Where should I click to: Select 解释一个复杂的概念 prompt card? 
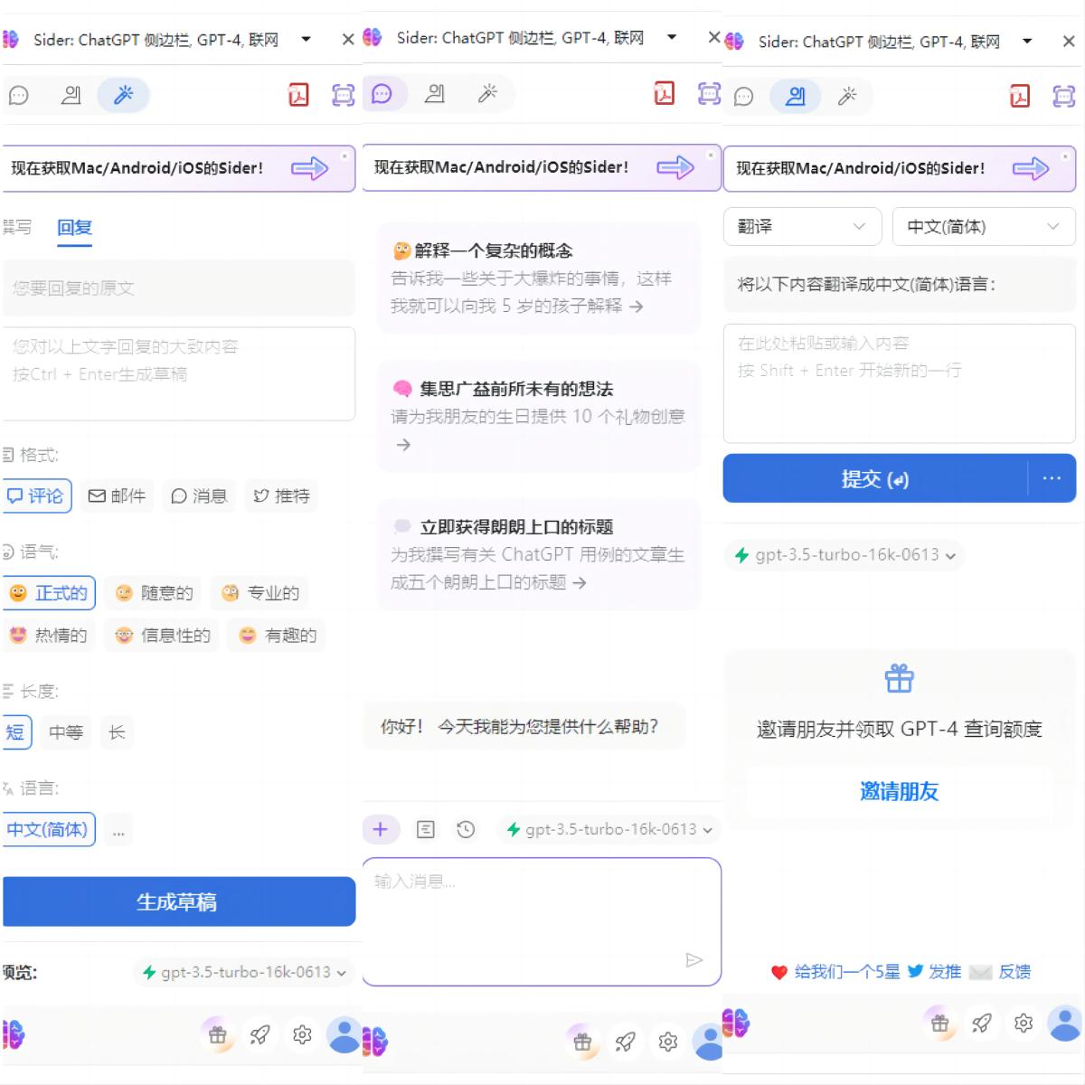tap(539, 278)
